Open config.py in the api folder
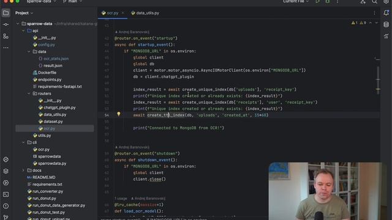This screenshot has width=392, height=220. (x=47, y=45)
